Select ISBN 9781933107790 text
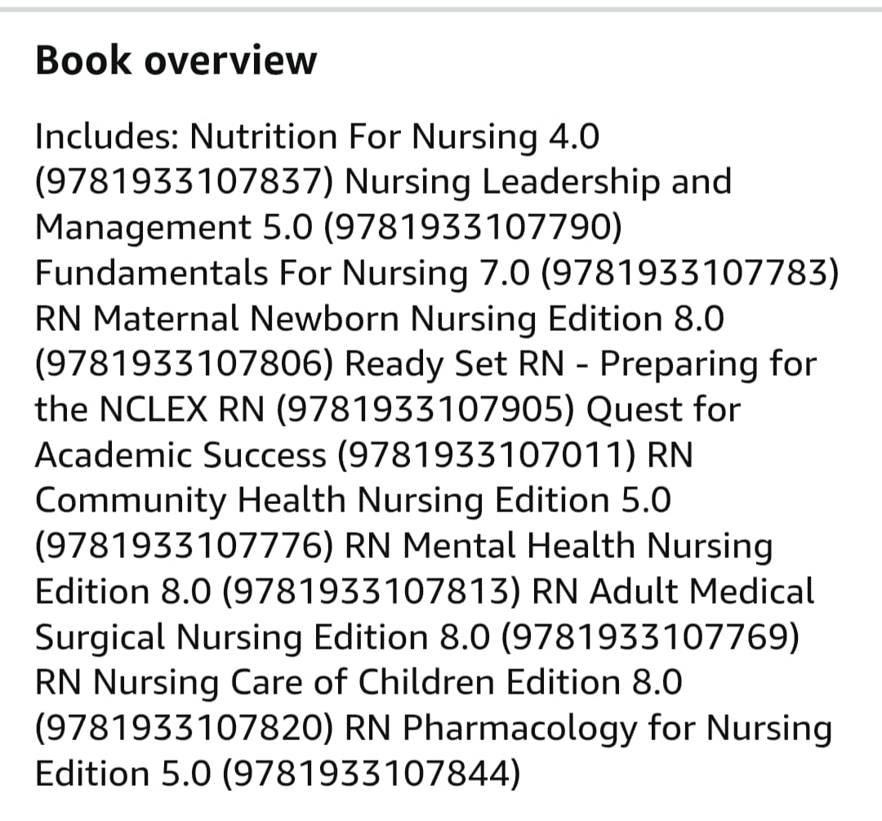Image resolution: width=882 pixels, height=821 pixels. click(x=473, y=227)
